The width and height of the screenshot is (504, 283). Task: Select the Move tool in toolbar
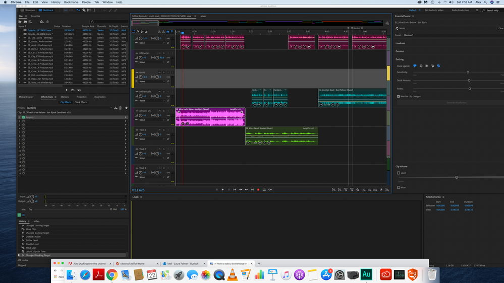pos(78,10)
